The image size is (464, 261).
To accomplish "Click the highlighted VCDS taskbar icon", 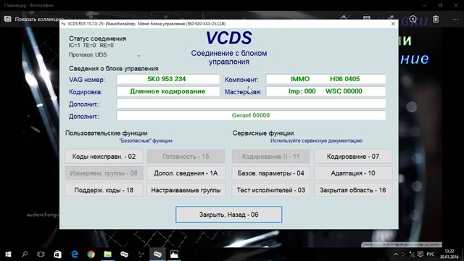I will (x=157, y=254).
